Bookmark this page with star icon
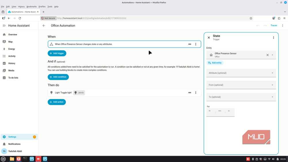 tap(251, 18)
